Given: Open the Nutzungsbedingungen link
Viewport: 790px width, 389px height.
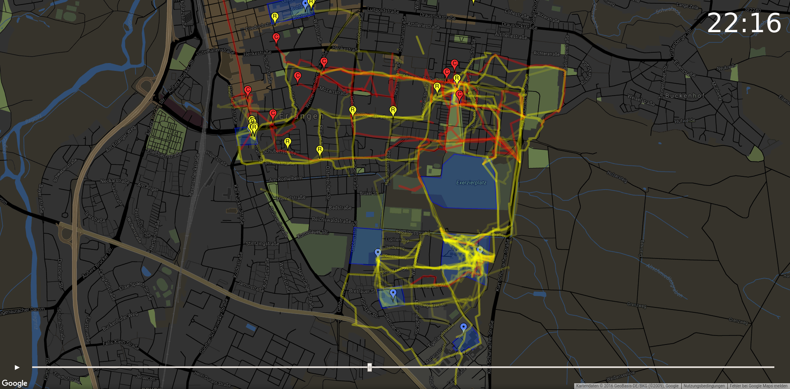Looking at the screenshot, I should pyautogui.click(x=704, y=386).
